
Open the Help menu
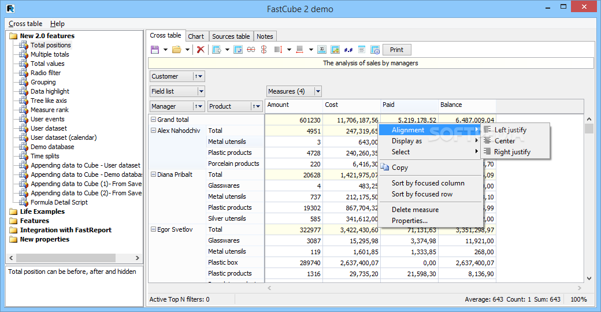point(57,23)
